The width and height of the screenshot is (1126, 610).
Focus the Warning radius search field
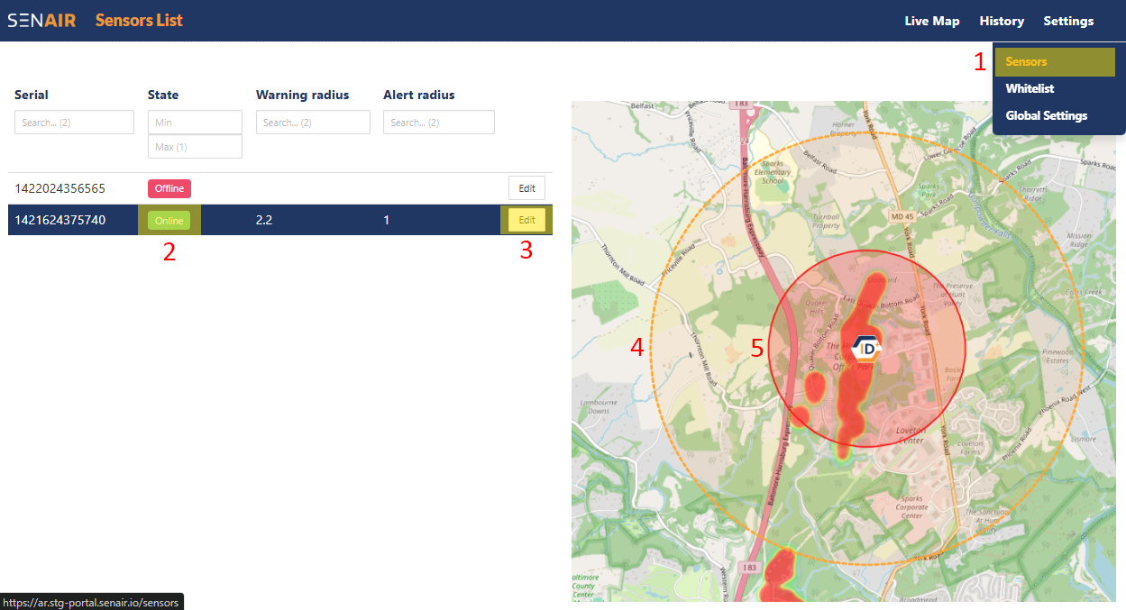point(313,123)
